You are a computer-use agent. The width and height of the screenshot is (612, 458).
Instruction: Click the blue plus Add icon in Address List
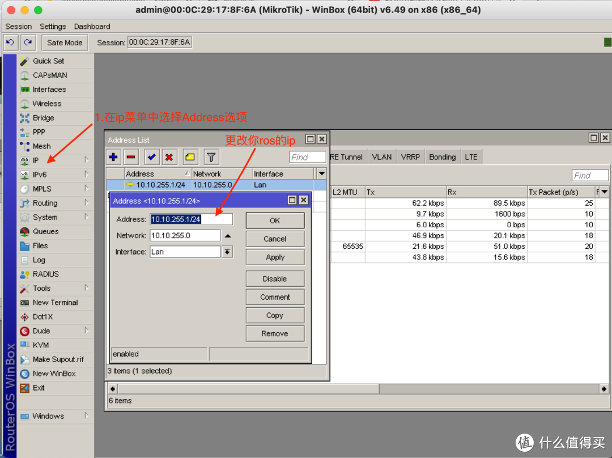[114, 157]
